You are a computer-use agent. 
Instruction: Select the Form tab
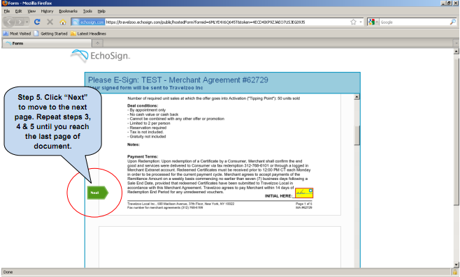pyautogui.click(x=47, y=43)
